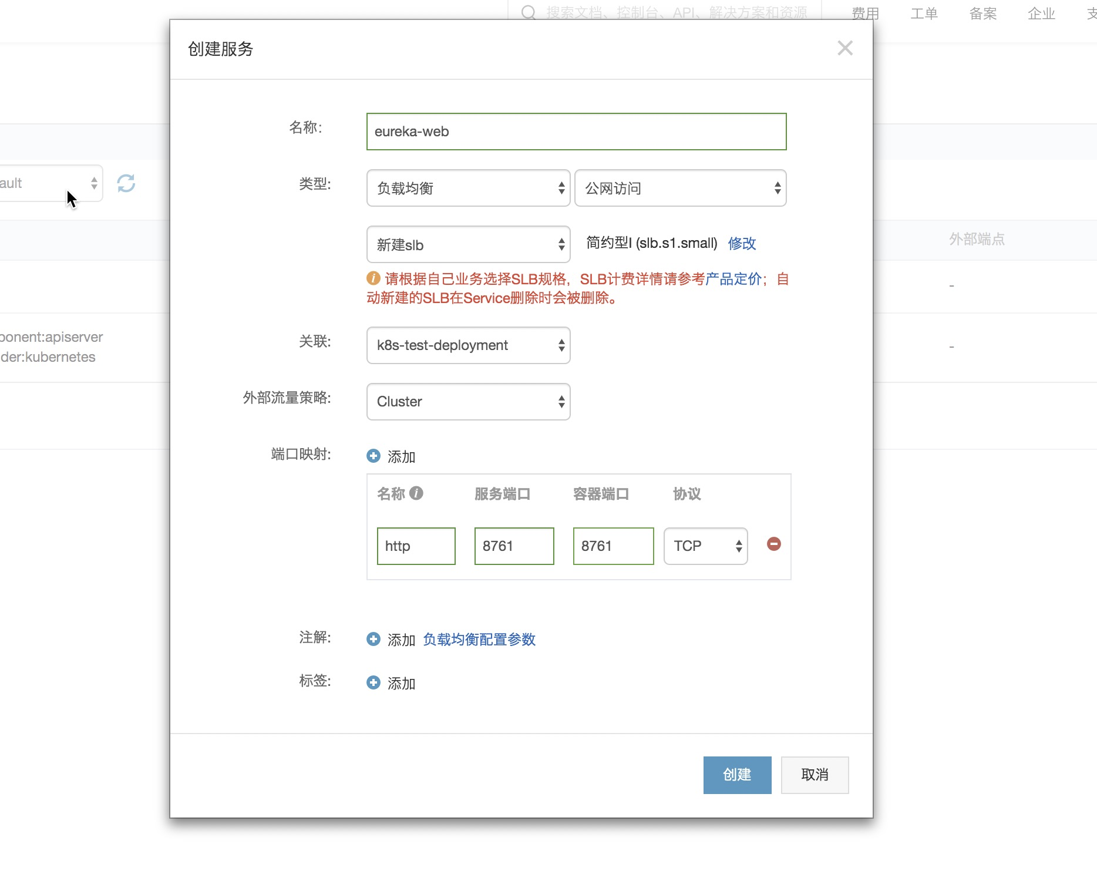The height and width of the screenshot is (888, 1097).
Task: Click the orange info icon beside SLB warning
Action: (373, 278)
